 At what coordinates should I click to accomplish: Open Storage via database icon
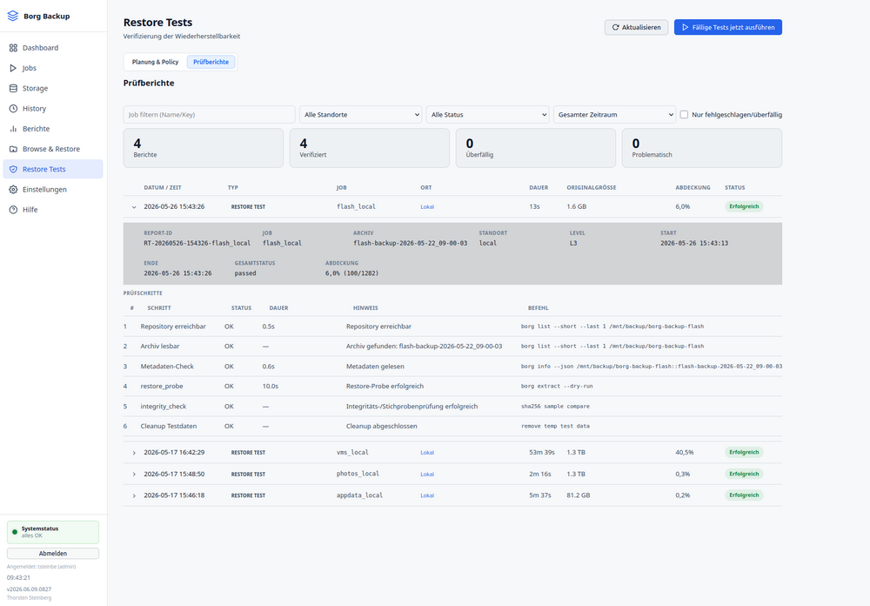pos(13,88)
